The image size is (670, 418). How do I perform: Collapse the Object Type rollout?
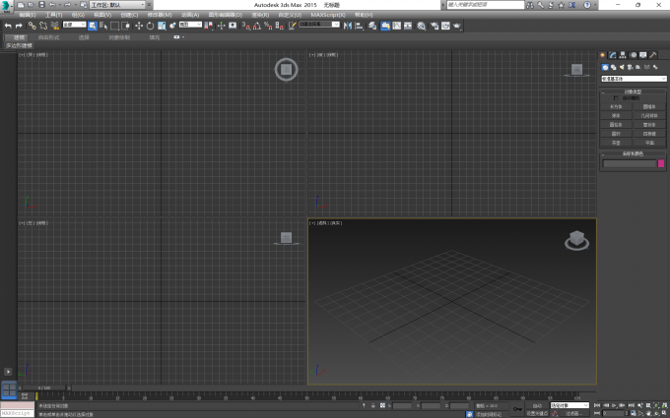pos(633,91)
